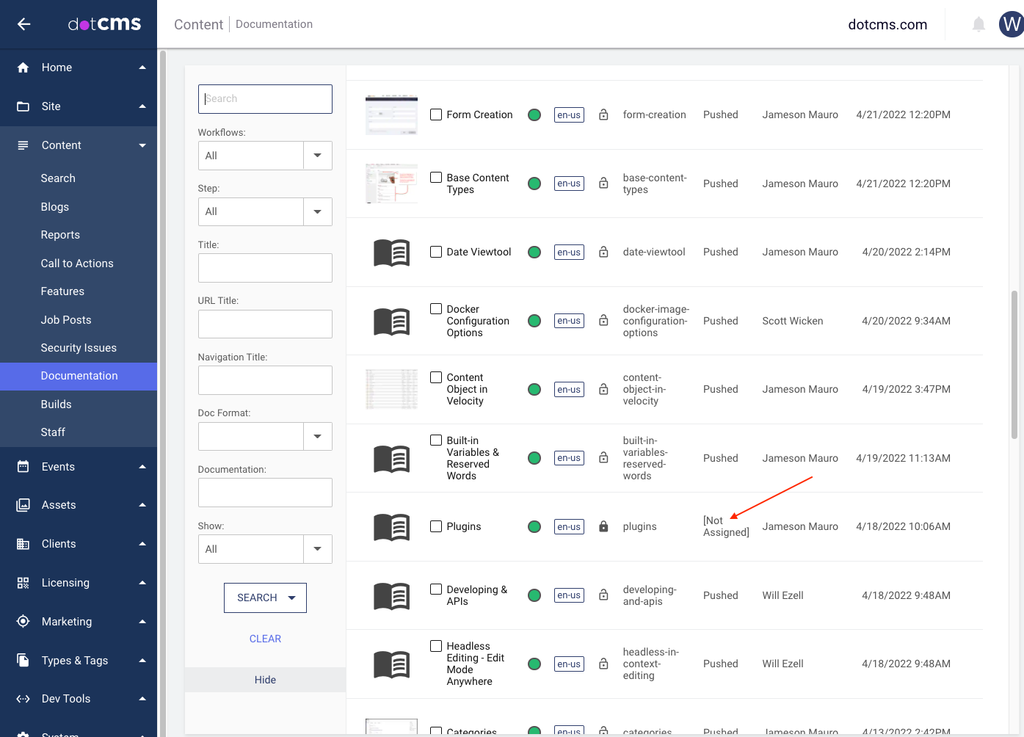The height and width of the screenshot is (737, 1024).
Task: Check the Headless Editing content checkbox
Action: coord(435,646)
